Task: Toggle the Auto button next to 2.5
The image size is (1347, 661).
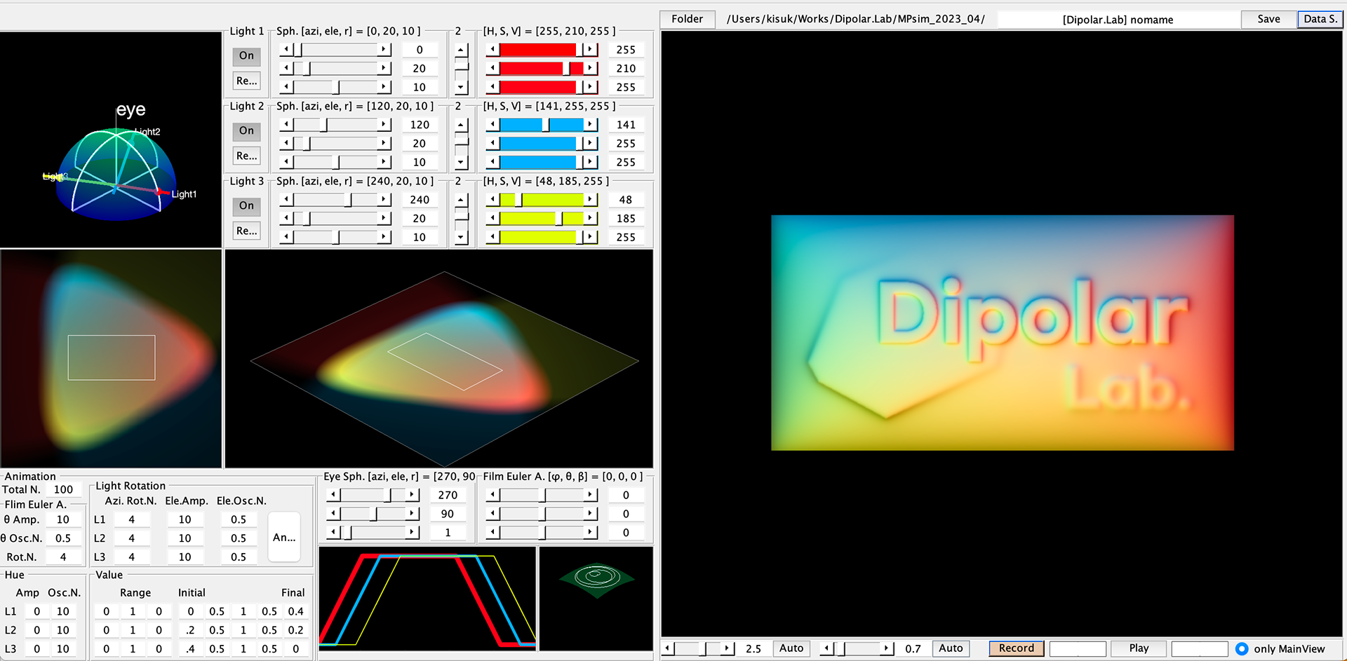Action: click(791, 648)
